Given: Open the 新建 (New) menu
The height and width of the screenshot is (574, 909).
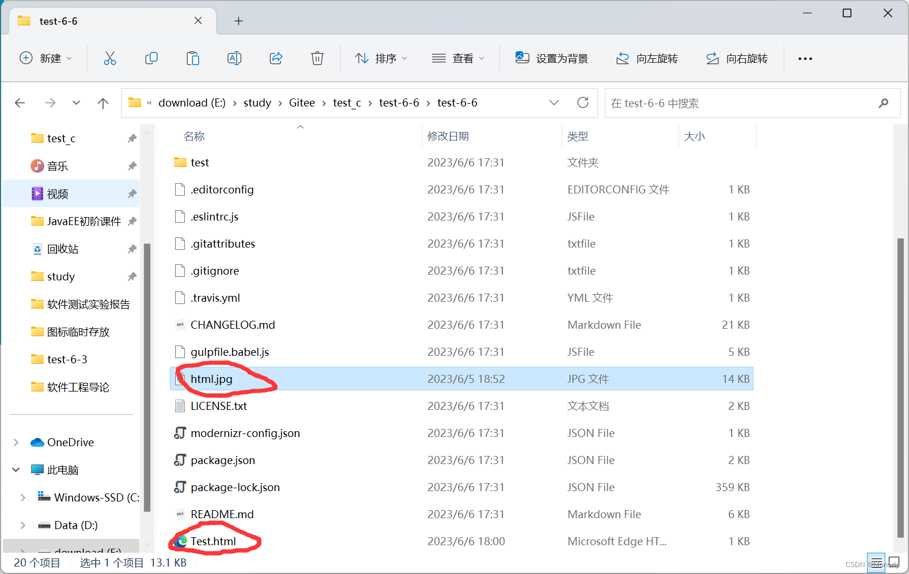Looking at the screenshot, I should 46,58.
